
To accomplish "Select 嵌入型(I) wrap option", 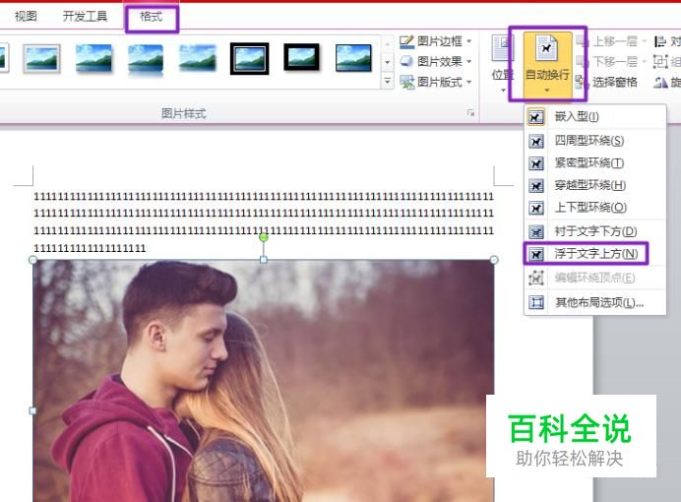I will pyautogui.click(x=595, y=117).
